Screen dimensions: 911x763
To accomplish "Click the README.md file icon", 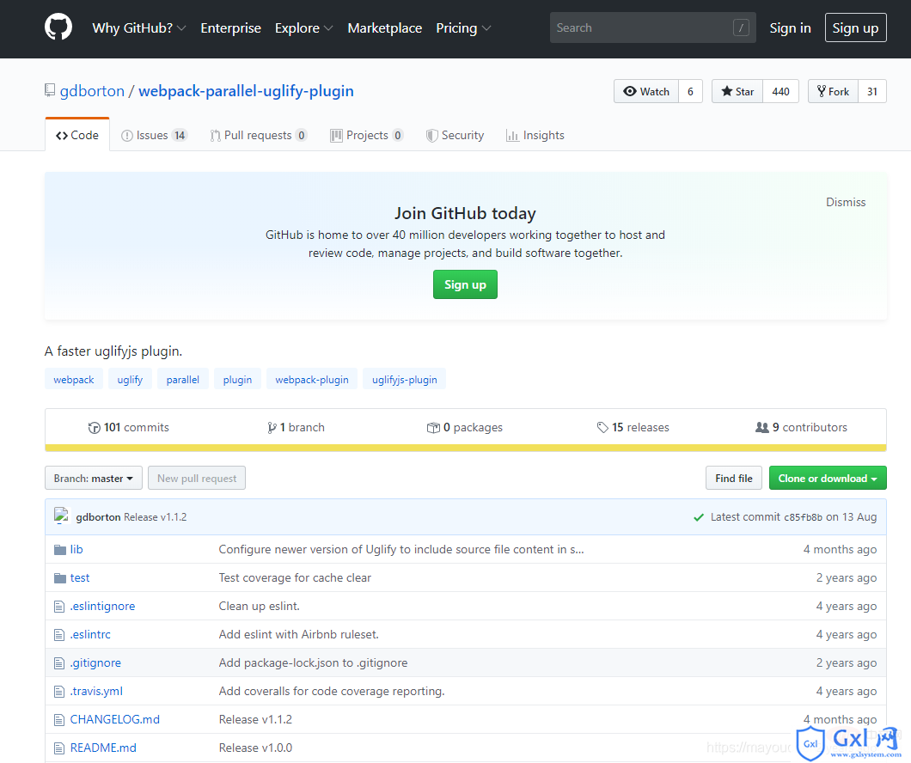I will point(59,748).
